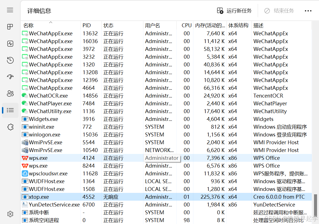
Task: Click the Creo 6.0.0.0 from PTC description
Action: click(279, 197)
